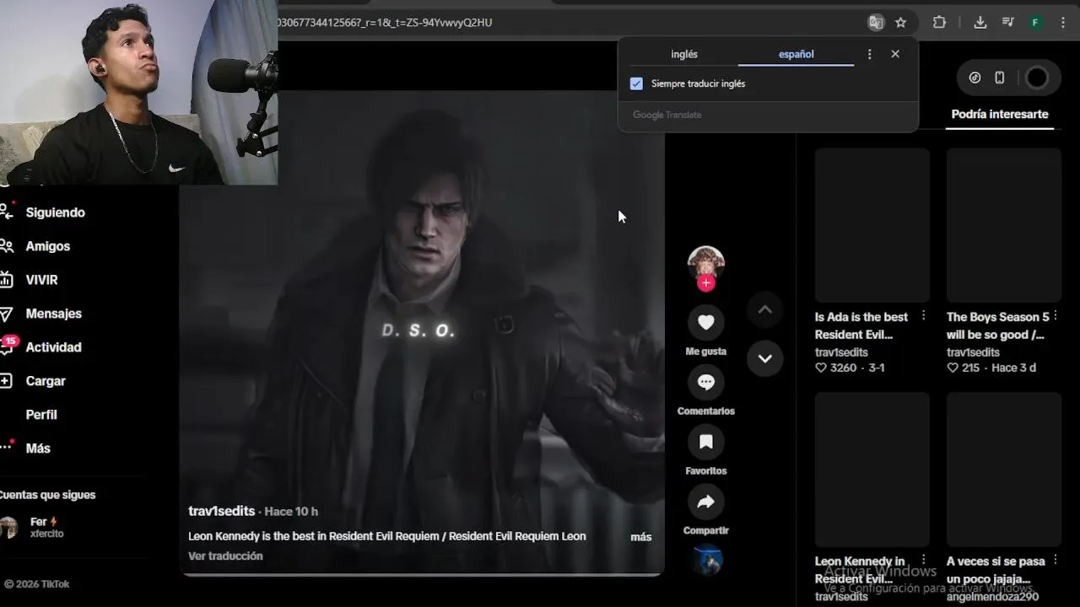Click the heart Me gusta icon
Viewport: 1080px width, 607px height.
point(706,322)
